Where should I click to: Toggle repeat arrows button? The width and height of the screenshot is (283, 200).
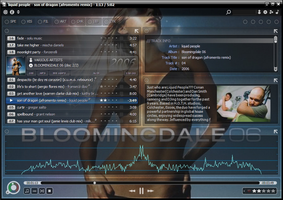(x=34, y=191)
